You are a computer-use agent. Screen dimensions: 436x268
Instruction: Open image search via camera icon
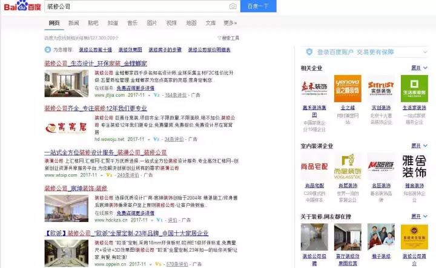[x=233, y=6]
